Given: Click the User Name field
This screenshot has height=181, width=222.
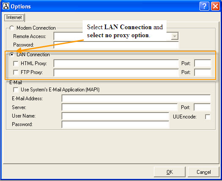Looking at the screenshot, I should point(115,116).
